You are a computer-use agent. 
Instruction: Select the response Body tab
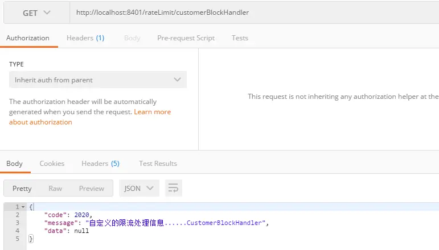[15, 164]
